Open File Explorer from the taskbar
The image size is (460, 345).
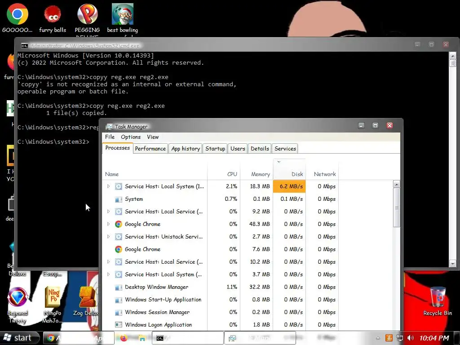142,338
